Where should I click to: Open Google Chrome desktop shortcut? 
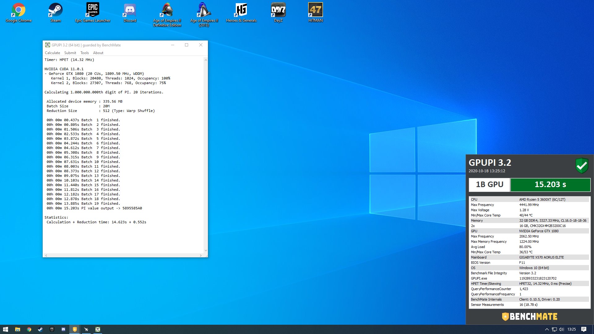19,13
